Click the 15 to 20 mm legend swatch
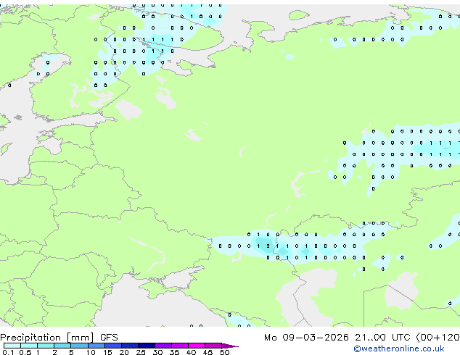The image size is (460, 355). [x=113, y=346]
